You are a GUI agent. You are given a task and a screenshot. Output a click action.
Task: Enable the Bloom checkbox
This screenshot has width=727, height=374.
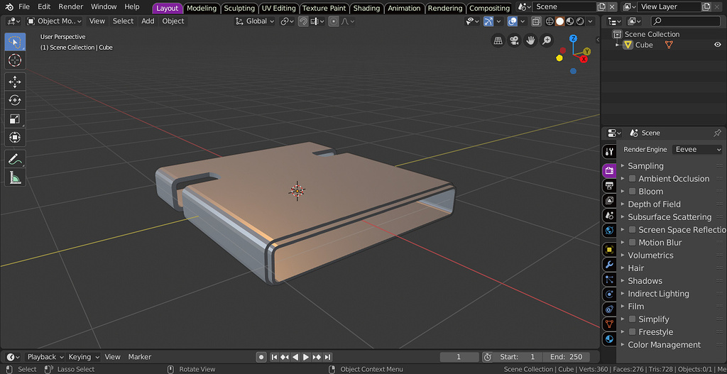pyautogui.click(x=632, y=192)
